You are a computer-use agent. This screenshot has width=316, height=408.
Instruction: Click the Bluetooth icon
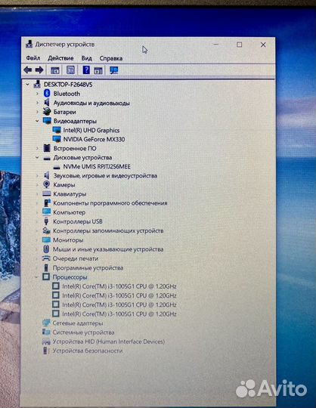tap(47, 93)
